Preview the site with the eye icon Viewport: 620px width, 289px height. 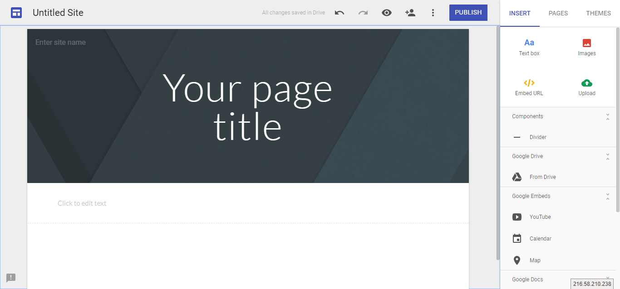[x=387, y=13]
